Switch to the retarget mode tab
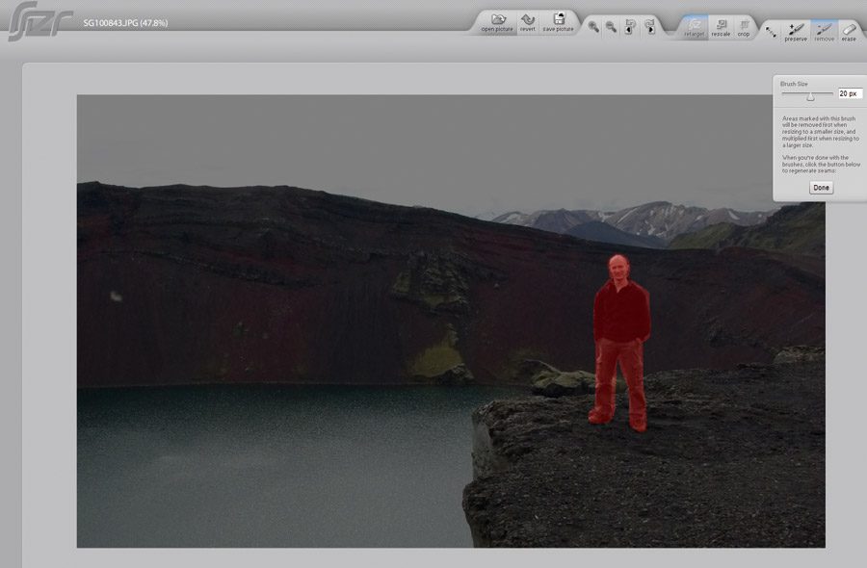This screenshot has height=568, width=867. tap(694, 27)
